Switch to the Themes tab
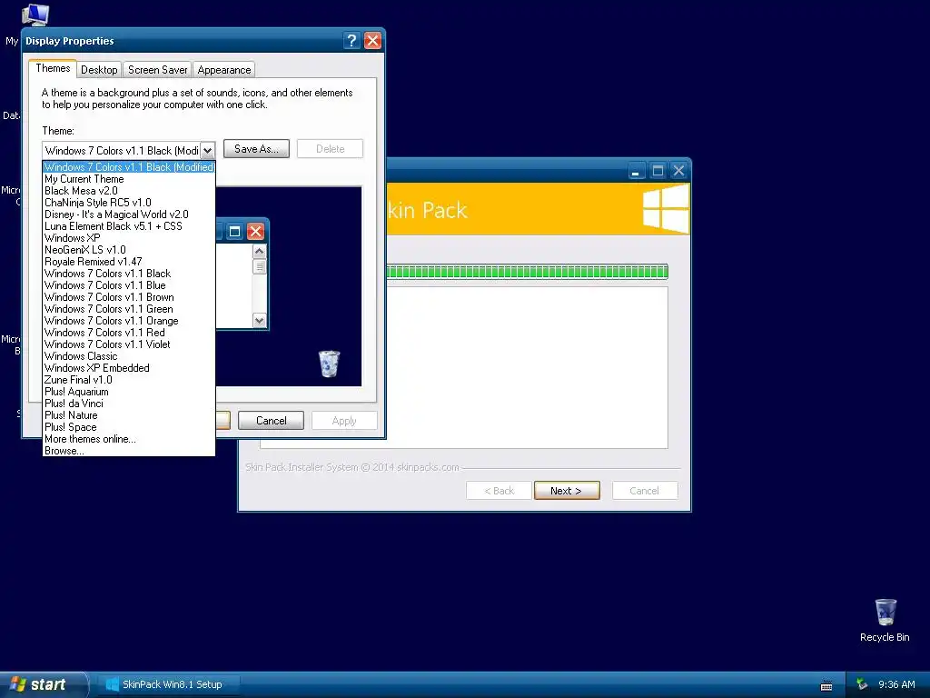This screenshot has height=698, width=930. (53, 68)
